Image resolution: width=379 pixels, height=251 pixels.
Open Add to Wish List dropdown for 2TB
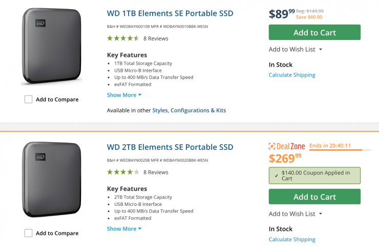(x=296, y=214)
